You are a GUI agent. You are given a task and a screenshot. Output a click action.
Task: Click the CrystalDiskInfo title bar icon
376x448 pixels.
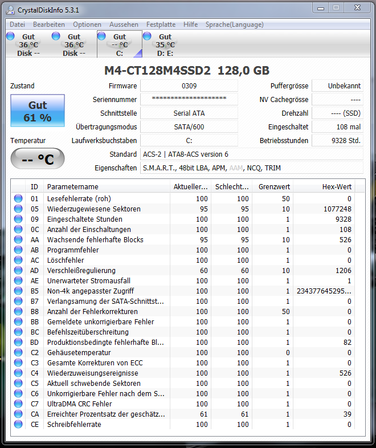[x=11, y=10]
